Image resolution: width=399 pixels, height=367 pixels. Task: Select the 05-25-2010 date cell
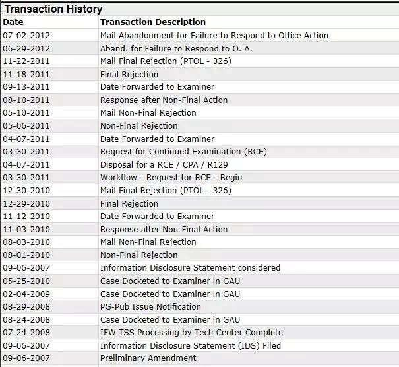pos(26,281)
